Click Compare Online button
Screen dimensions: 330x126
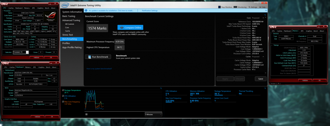pyautogui.click(x=130, y=28)
